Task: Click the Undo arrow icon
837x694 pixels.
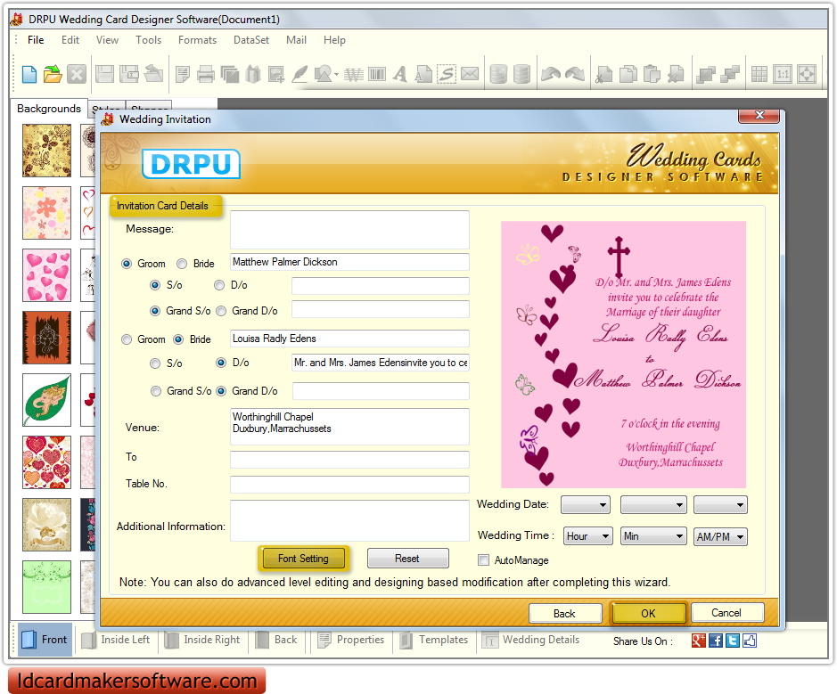Action: [x=550, y=74]
